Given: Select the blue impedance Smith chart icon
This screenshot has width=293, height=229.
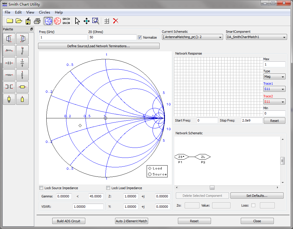Looking at the screenshot, I should [x=48, y=21].
